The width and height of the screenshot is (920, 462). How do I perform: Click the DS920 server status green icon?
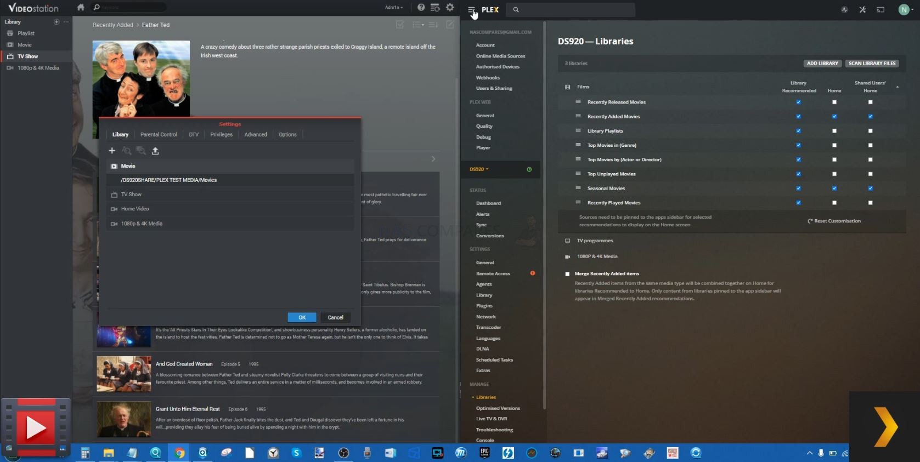529,169
